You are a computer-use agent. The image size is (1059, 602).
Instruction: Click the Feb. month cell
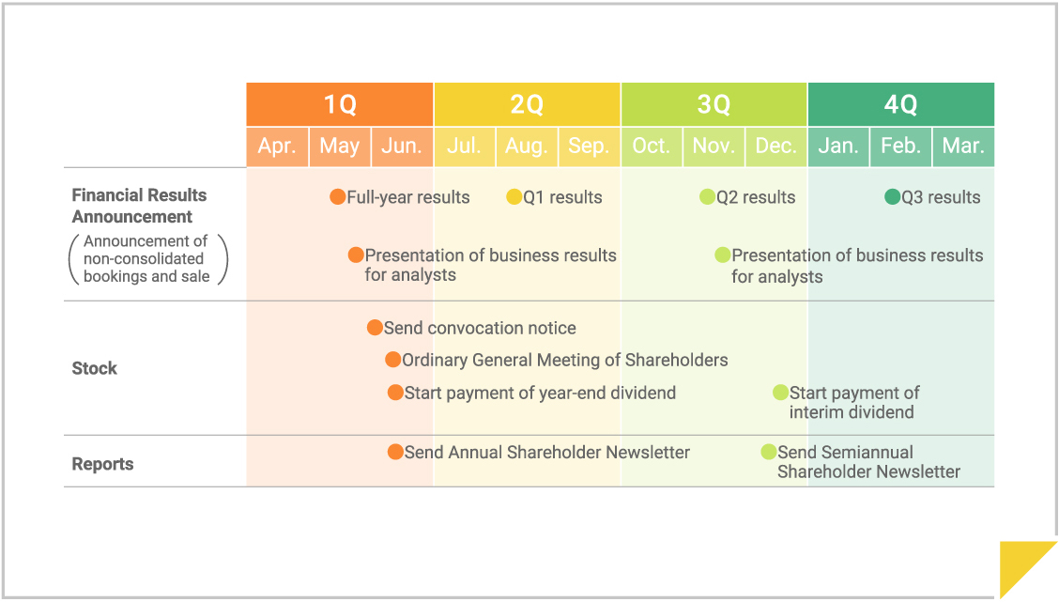[x=900, y=147]
